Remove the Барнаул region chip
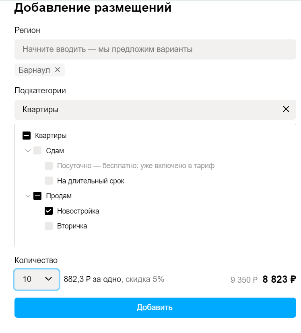 coord(58,70)
